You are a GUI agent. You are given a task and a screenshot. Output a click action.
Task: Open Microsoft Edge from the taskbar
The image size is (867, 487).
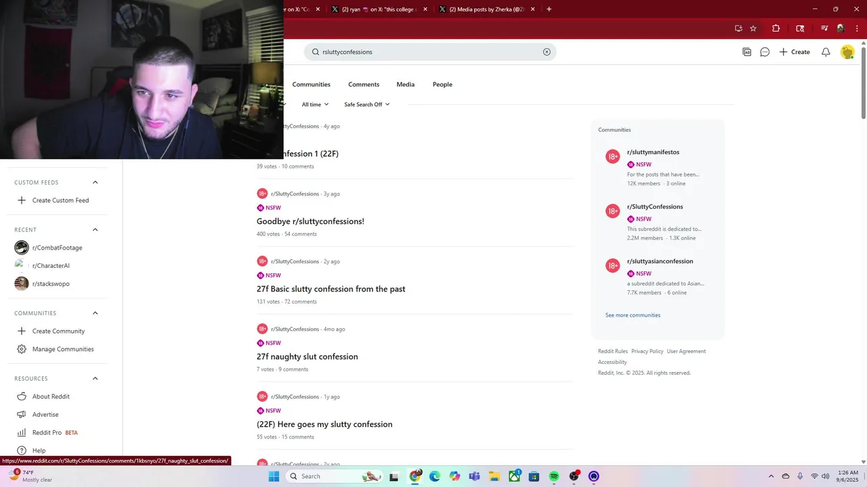tap(435, 476)
